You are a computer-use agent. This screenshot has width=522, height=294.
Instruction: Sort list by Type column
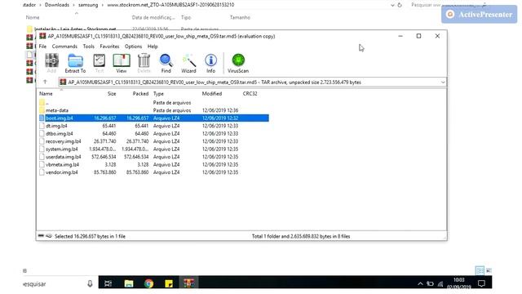(x=158, y=94)
